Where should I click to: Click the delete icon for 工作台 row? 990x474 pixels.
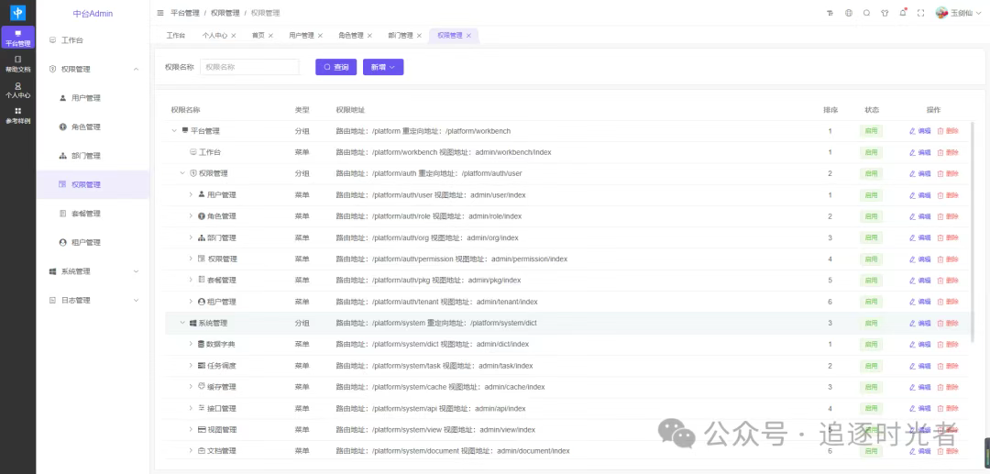click(948, 153)
